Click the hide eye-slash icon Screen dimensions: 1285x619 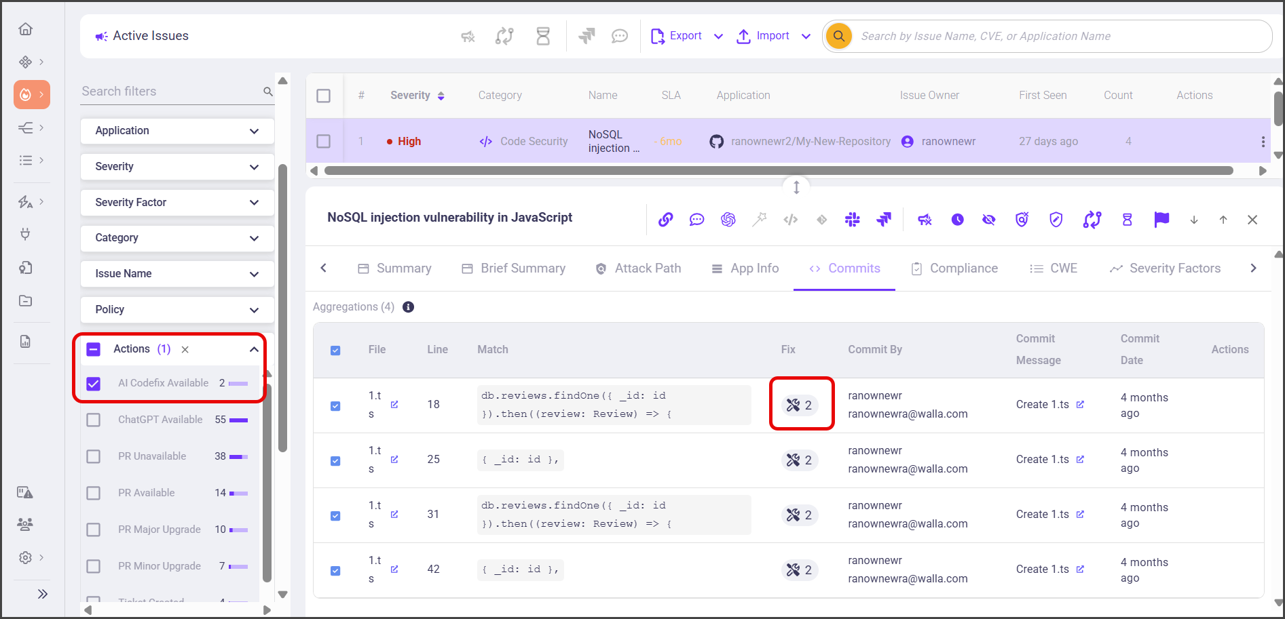(x=989, y=220)
